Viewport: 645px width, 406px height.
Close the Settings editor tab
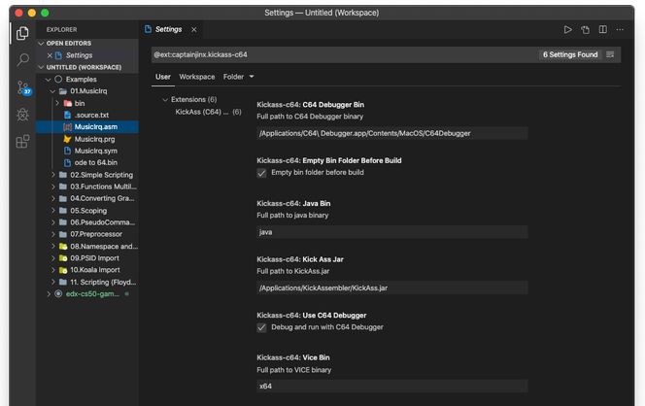pyautogui.click(x=193, y=29)
